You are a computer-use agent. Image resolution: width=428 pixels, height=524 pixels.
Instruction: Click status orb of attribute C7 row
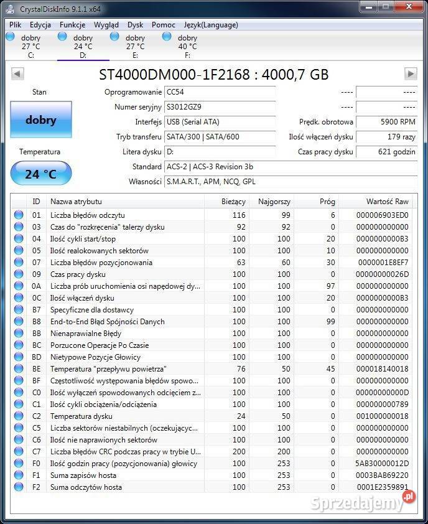tap(19, 451)
